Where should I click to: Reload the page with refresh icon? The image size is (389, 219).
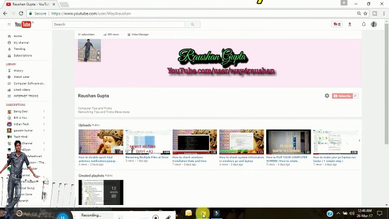(21, 13)
